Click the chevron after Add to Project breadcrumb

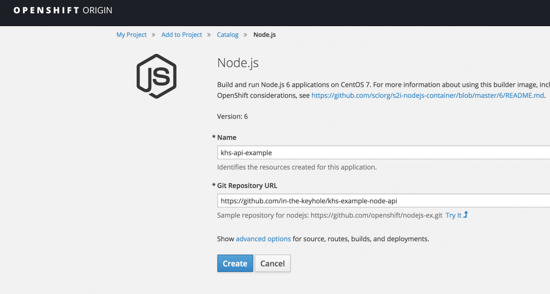pos(209,34)
